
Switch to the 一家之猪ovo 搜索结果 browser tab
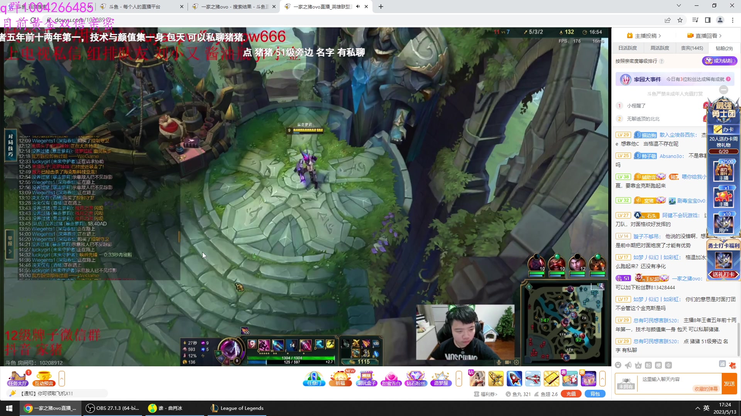[234, 7]
